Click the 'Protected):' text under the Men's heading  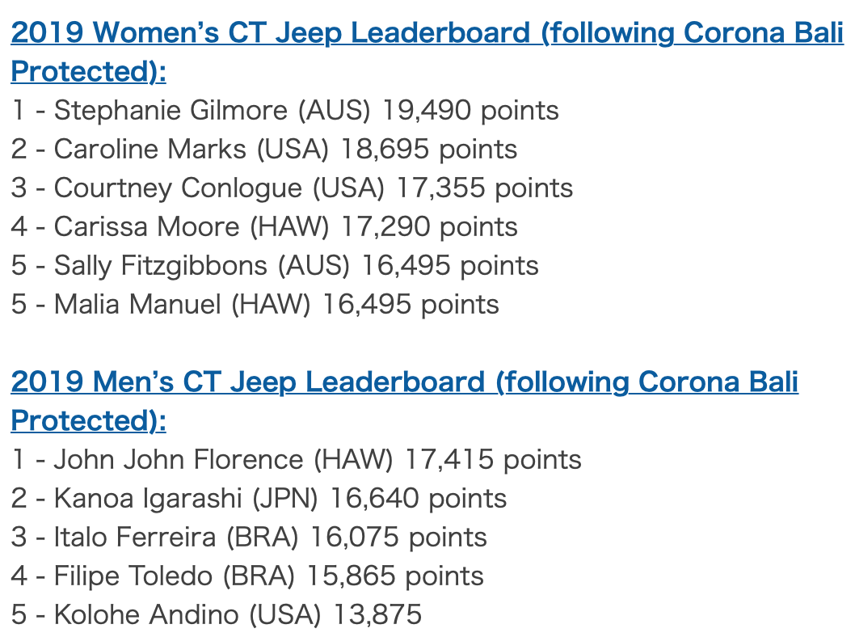(88, 420)
